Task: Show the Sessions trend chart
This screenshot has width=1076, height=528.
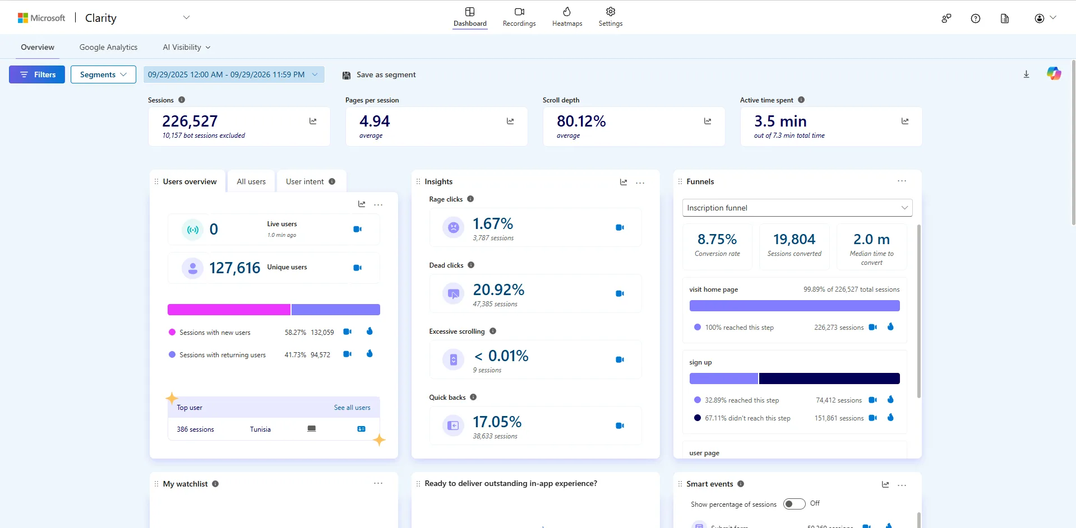Action: tap(313, 121)
